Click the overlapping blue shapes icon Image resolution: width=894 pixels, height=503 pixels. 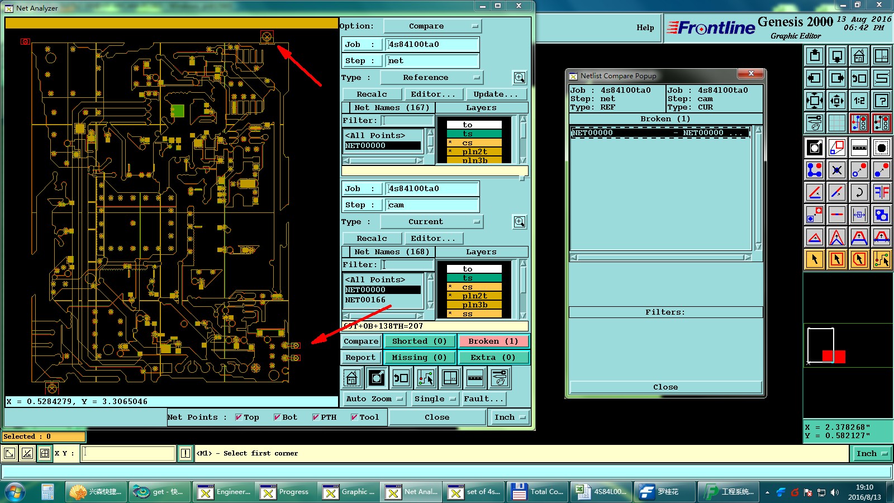(882, 215)
